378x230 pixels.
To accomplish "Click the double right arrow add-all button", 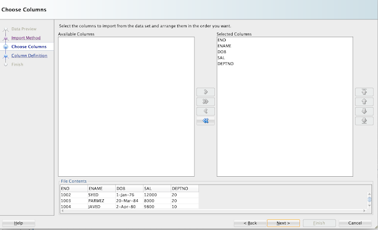I will coord(206,102).
